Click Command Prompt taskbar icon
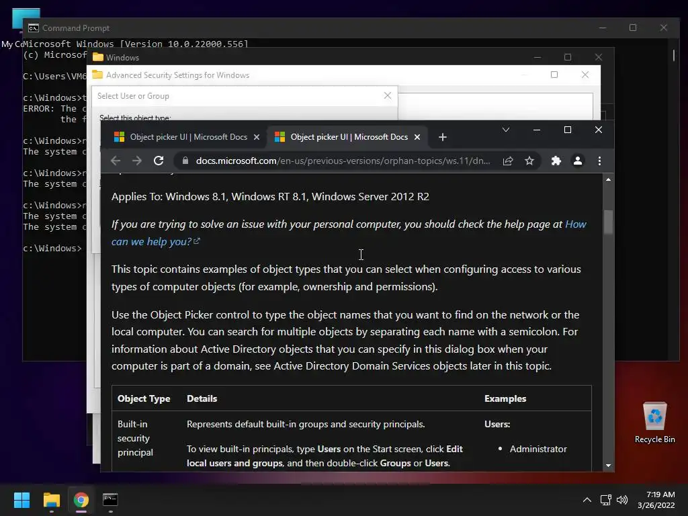Screen dimensions: 688x516 [110, 500]
